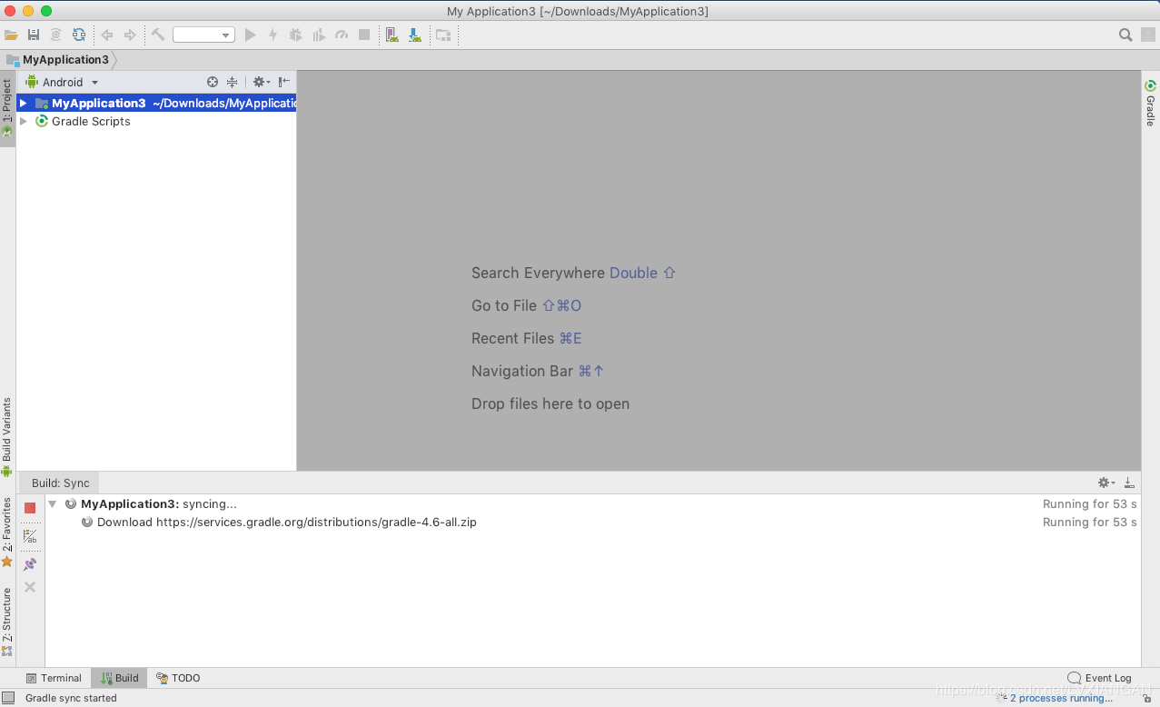Click the first Running for 53 s text
The height and width of the screenshot is (707, 1160).
coord(1089,504)
